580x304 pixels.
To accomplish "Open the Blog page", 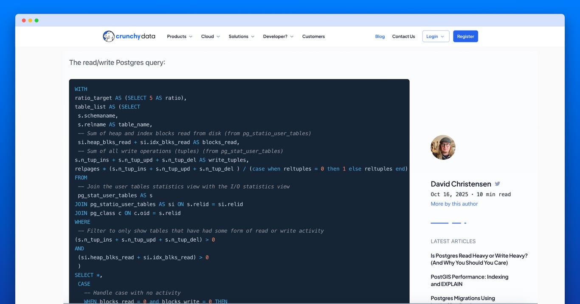I will click(x=380, y=36).
